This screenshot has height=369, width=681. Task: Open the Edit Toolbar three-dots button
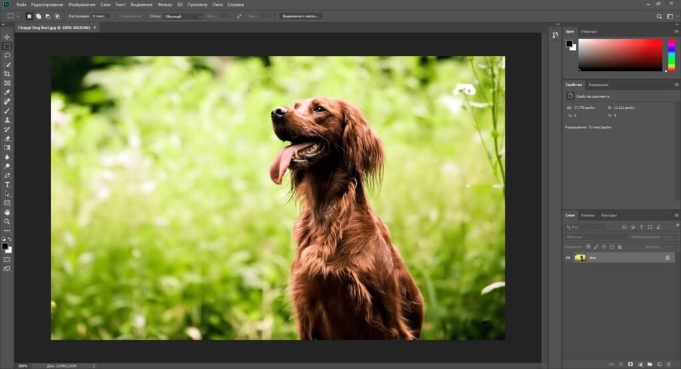point(7,231)
